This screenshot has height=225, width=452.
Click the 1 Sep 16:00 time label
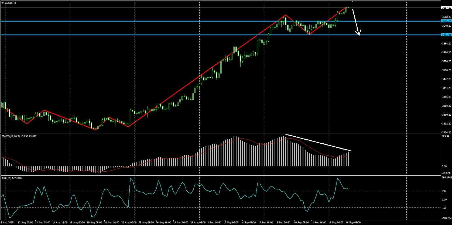pos(214,223)
